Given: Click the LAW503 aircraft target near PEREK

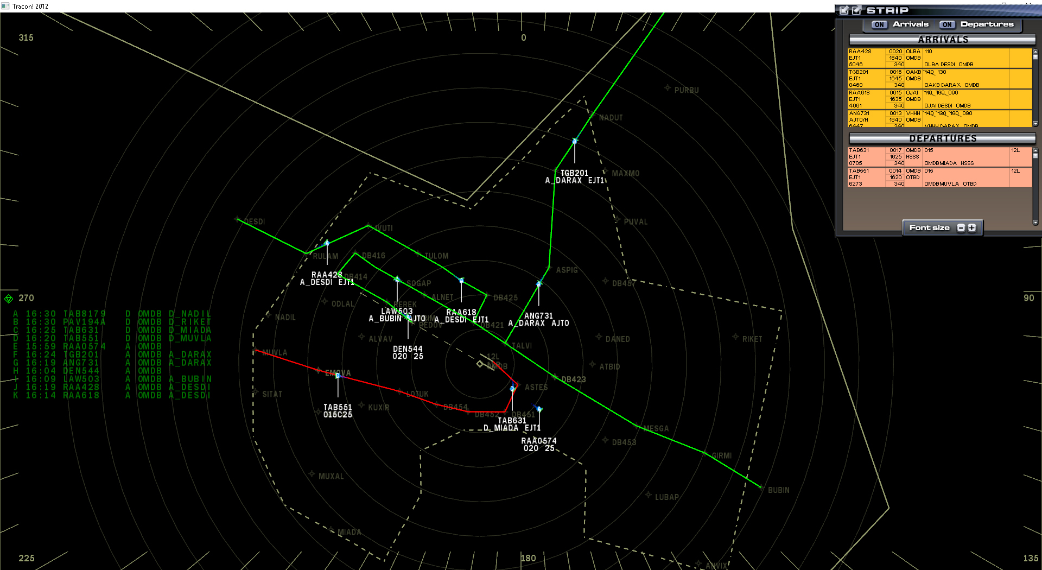Looking at the screenshot, I should pyautogui.click(x=397, y=279).
